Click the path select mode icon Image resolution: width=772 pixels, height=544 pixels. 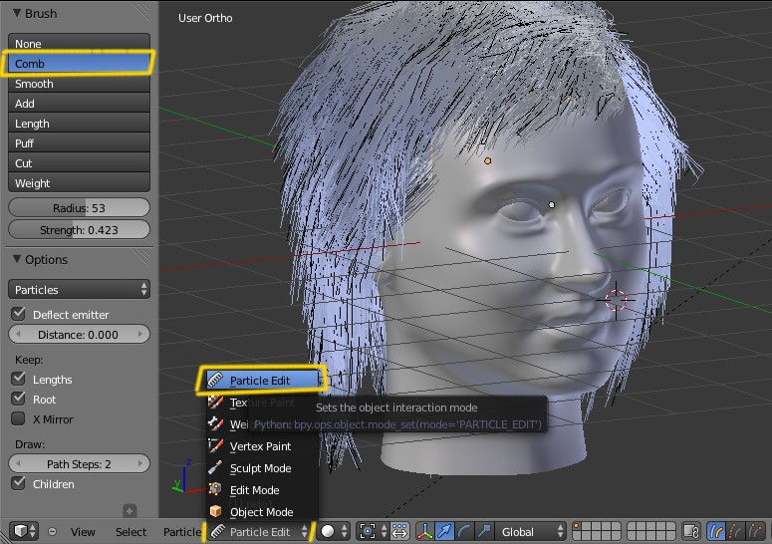[x=715, y=532]
